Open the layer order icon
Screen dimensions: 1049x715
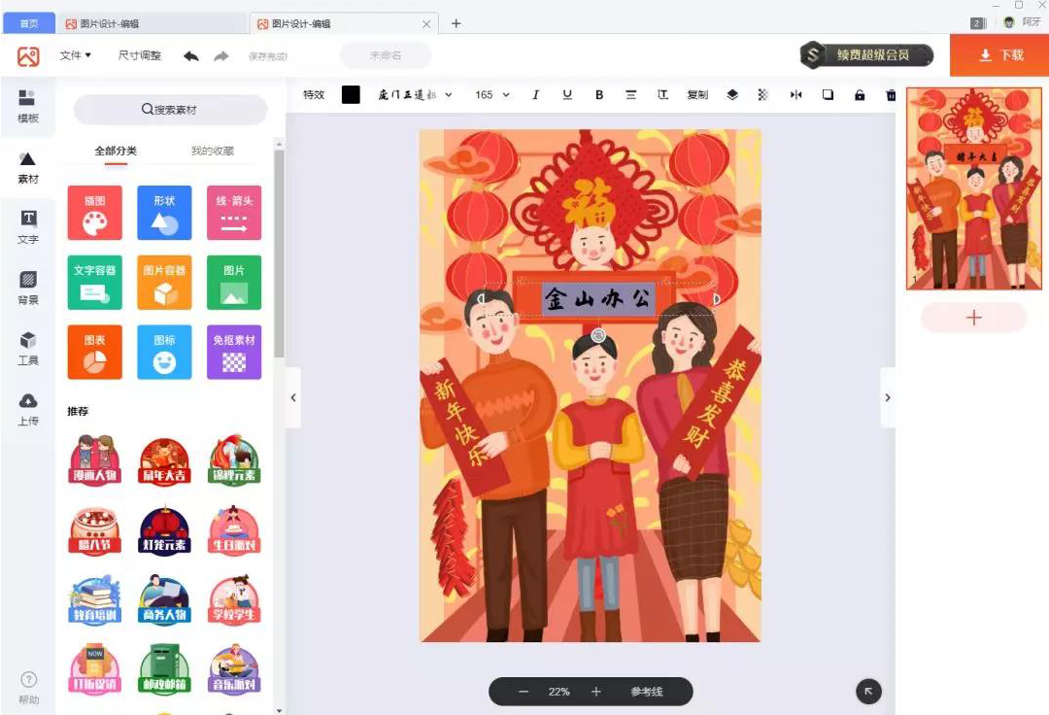coord(732,95)
